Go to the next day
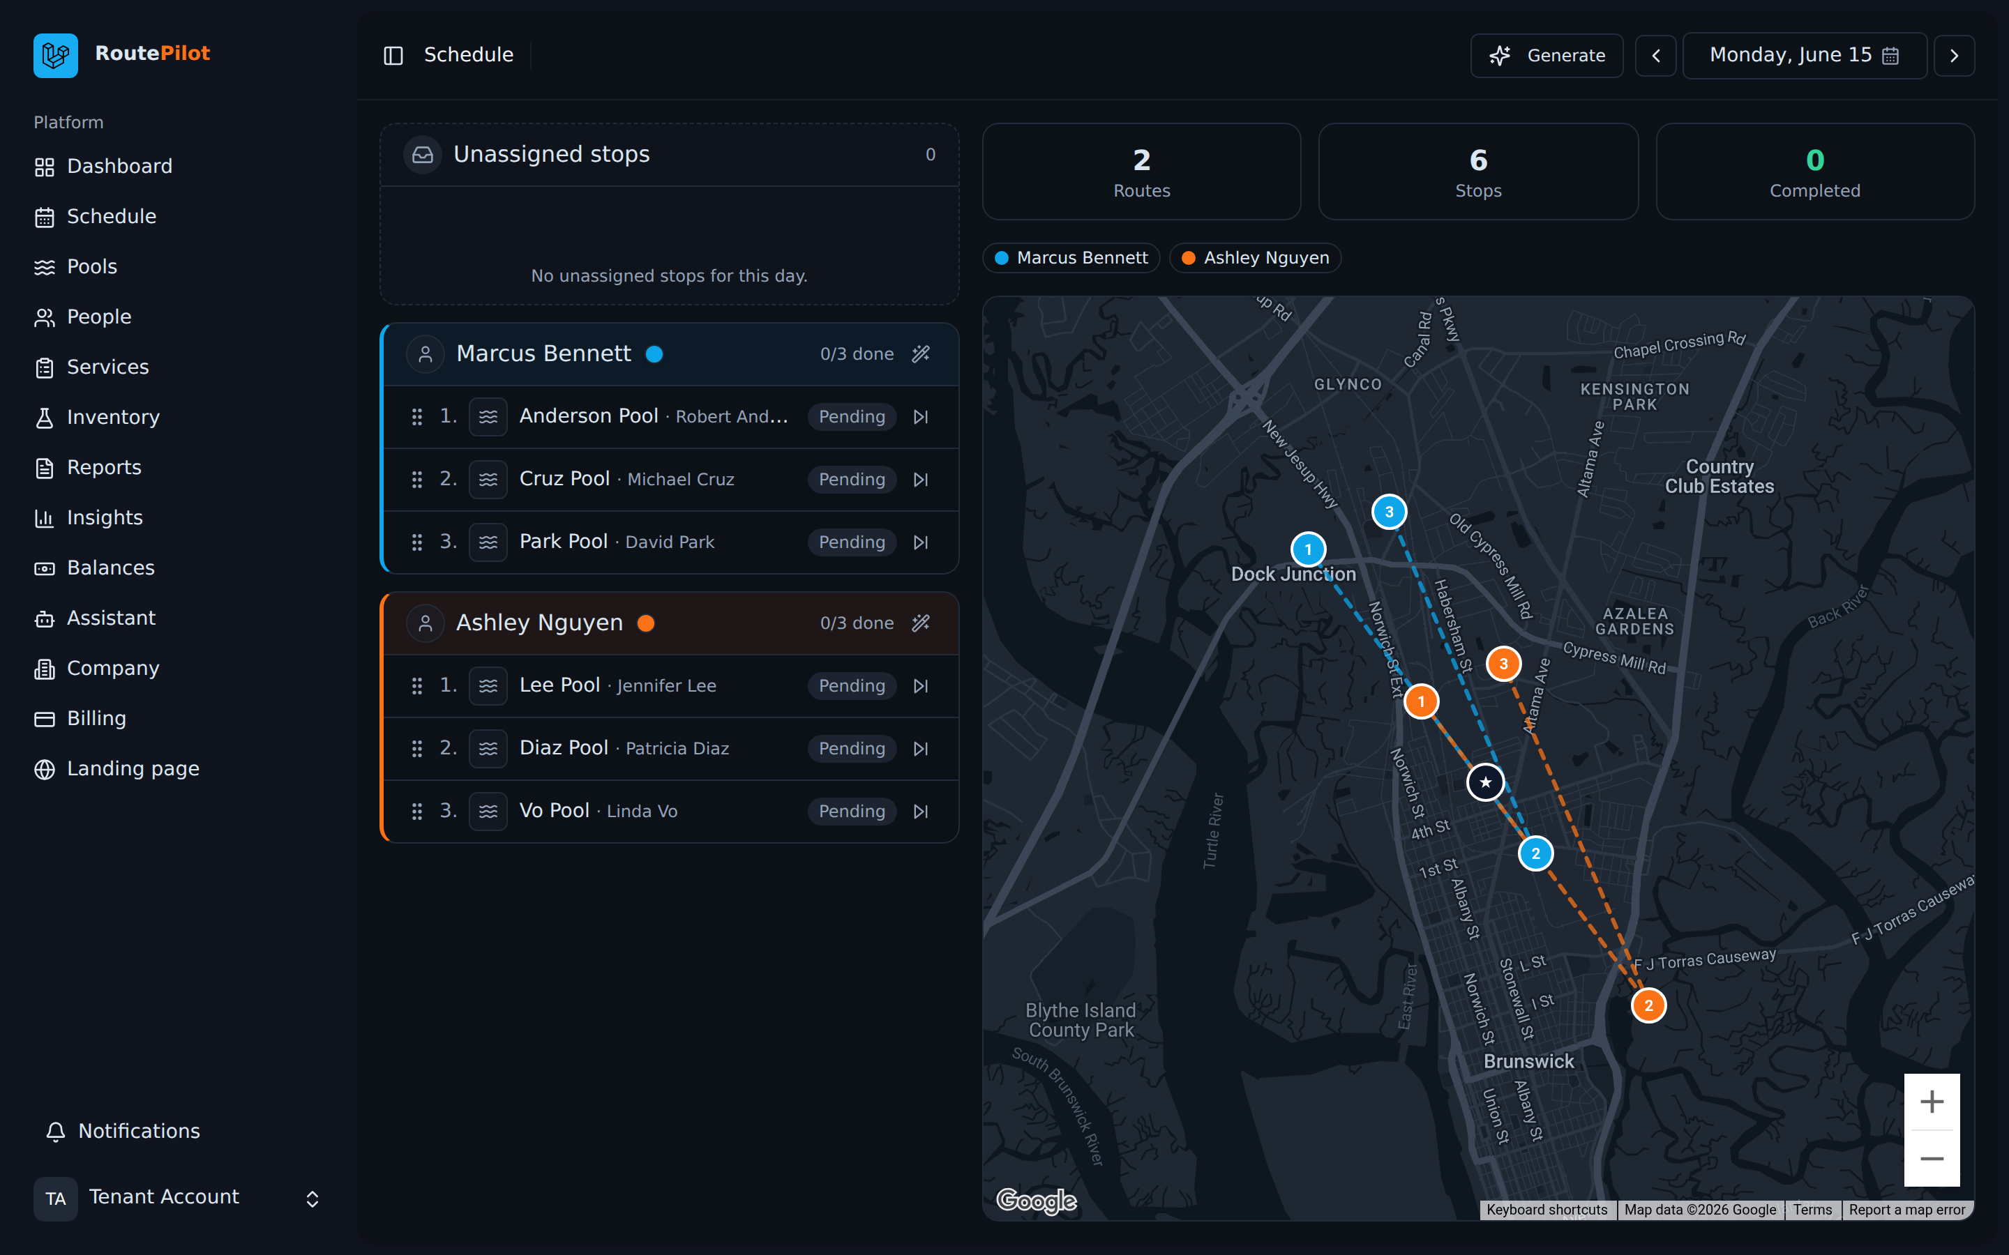2009x1255 pixels. click(x=1953, y=56)
